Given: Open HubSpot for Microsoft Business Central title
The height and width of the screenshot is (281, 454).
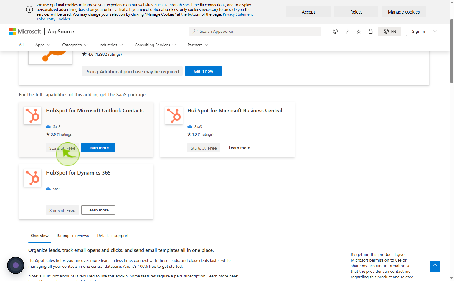Looking at the screenshot, I should 235,111.
